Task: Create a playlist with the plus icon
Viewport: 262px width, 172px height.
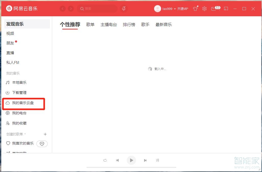Action: point(45,134)
